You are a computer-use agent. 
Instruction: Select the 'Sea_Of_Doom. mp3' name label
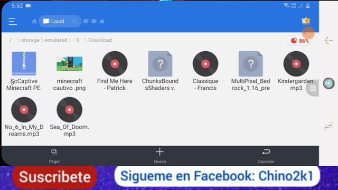click(69, 130)
